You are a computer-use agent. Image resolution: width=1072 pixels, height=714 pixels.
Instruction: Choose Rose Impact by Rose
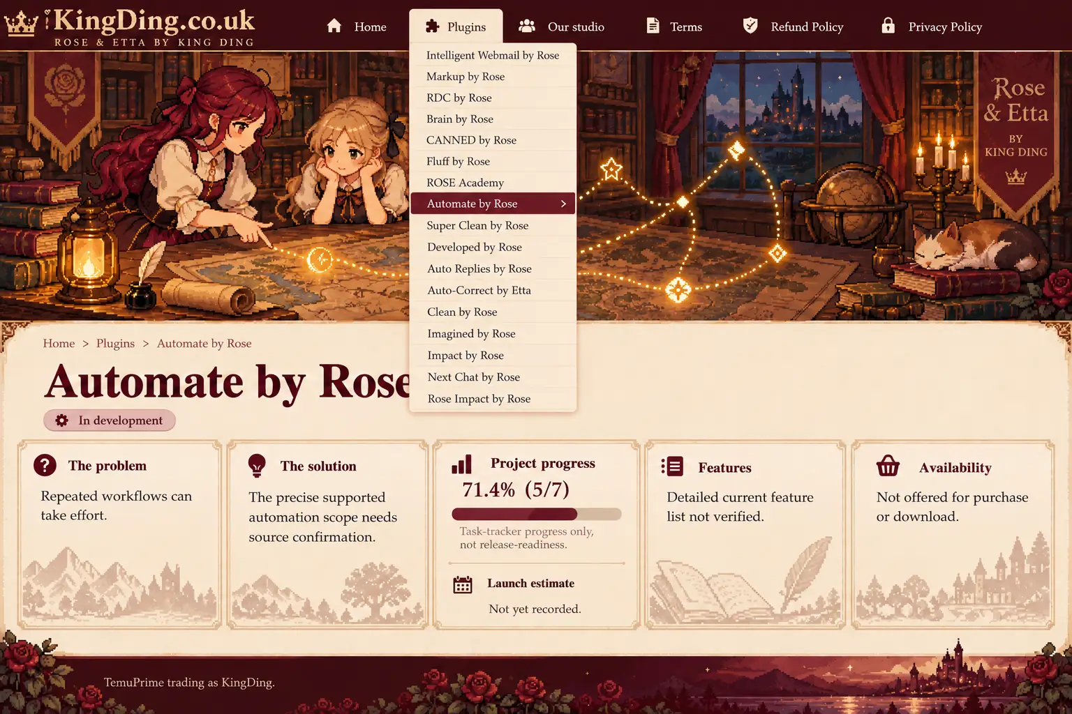[x=493, y=399]
